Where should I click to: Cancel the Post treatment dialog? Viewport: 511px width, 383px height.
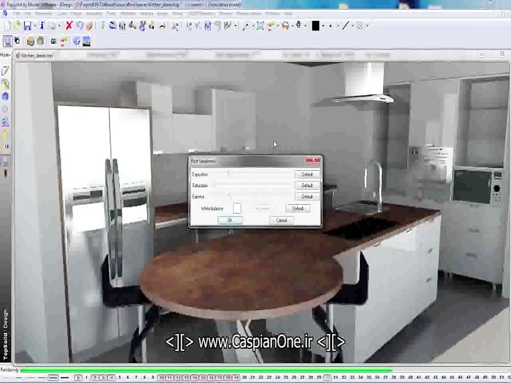(281, 220)
